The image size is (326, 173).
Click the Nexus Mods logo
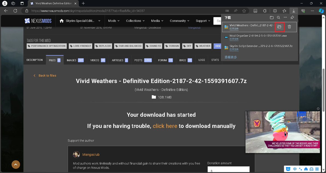[x=38, y=21]
